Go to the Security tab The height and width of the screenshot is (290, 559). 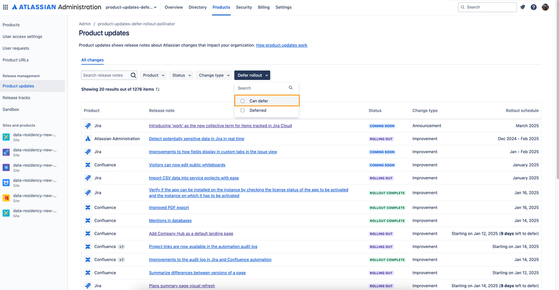click(x=244, y=7)
